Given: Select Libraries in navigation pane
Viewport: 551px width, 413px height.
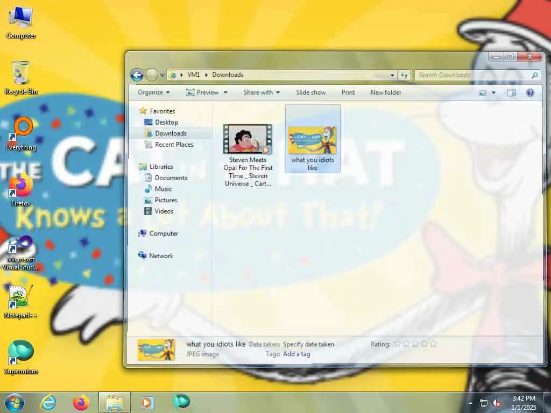Looking at the screenshot, I should click(x=156, y=167).
